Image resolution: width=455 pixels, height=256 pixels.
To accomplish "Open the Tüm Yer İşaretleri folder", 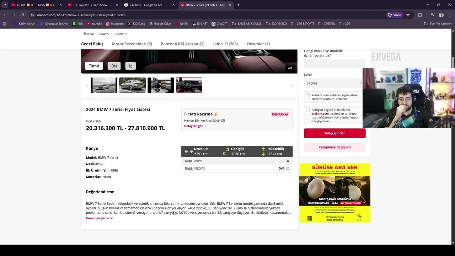I will [438, 24].
